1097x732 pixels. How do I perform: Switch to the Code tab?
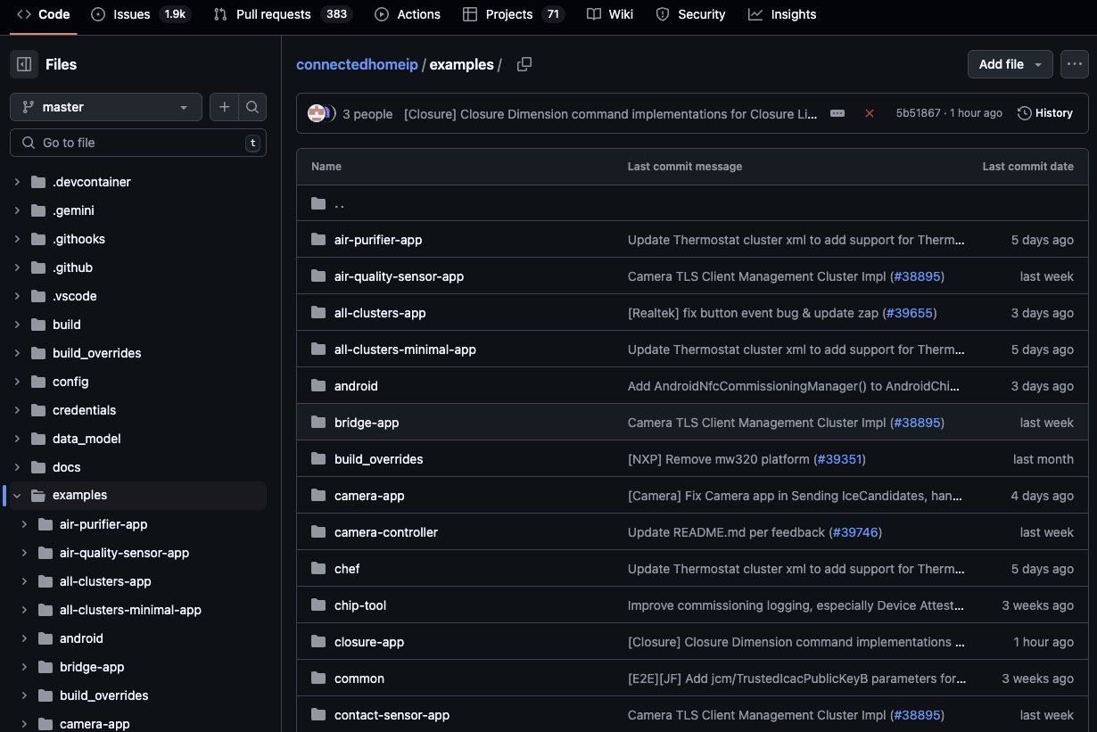pyautogui.click(x=43, y=14)
